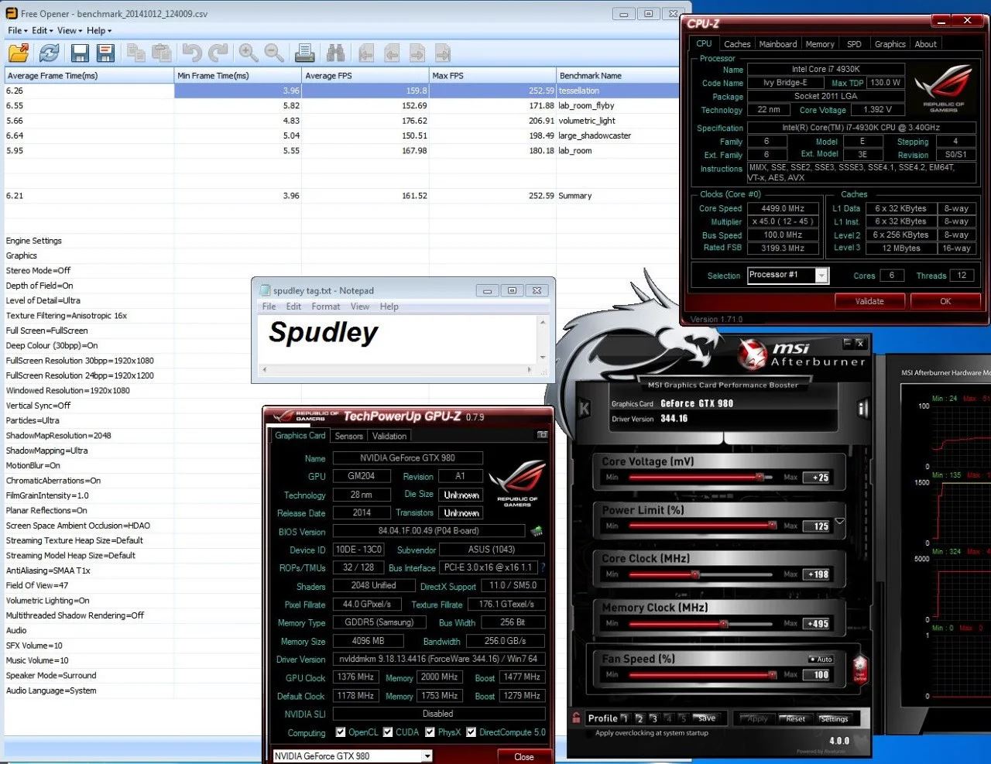Click the Undo arrow icon
Image resolution: width=991 pixels, height=764 pixels.
(x=191, y=53)
